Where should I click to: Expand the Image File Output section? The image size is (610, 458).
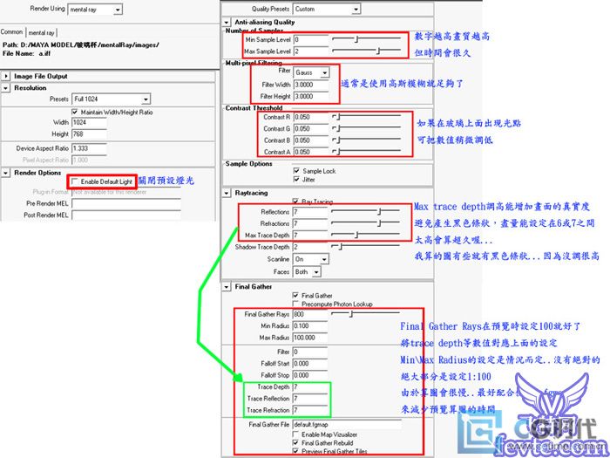pyautogui.click(x=6, y=77)
